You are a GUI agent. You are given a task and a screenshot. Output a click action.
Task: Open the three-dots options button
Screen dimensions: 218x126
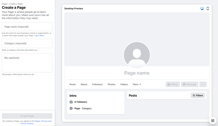tap(203, 84)
